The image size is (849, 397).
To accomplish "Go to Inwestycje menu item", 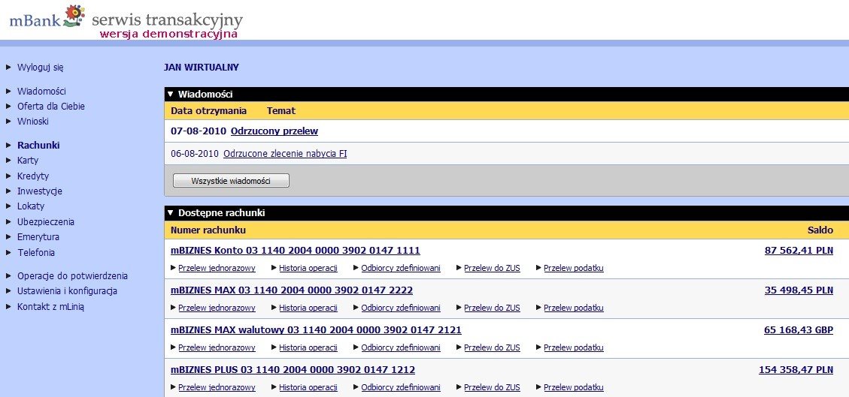I will [x=40, y=191].
